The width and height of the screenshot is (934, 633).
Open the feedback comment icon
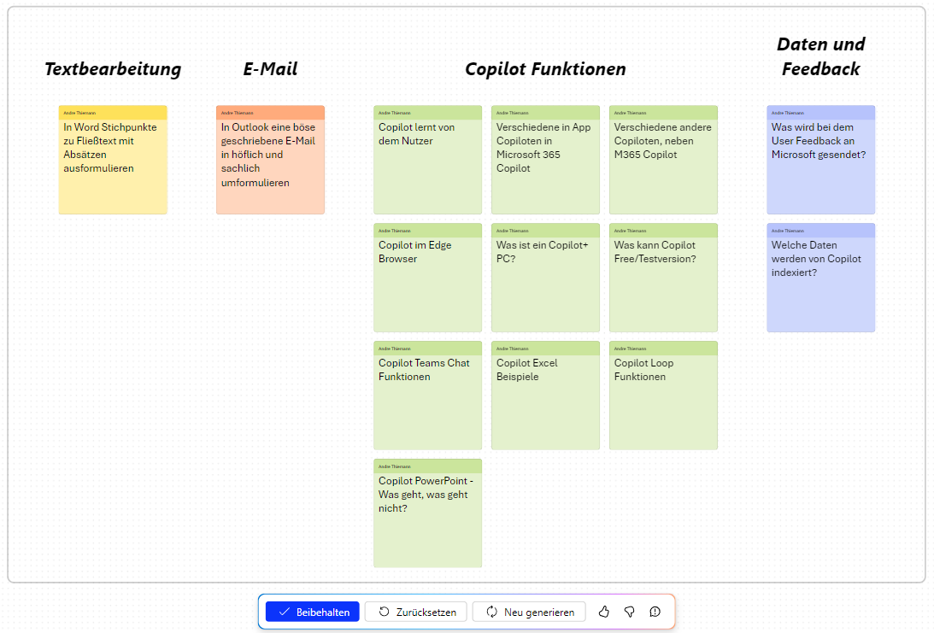pyautogui.click(x=655, y=612)
